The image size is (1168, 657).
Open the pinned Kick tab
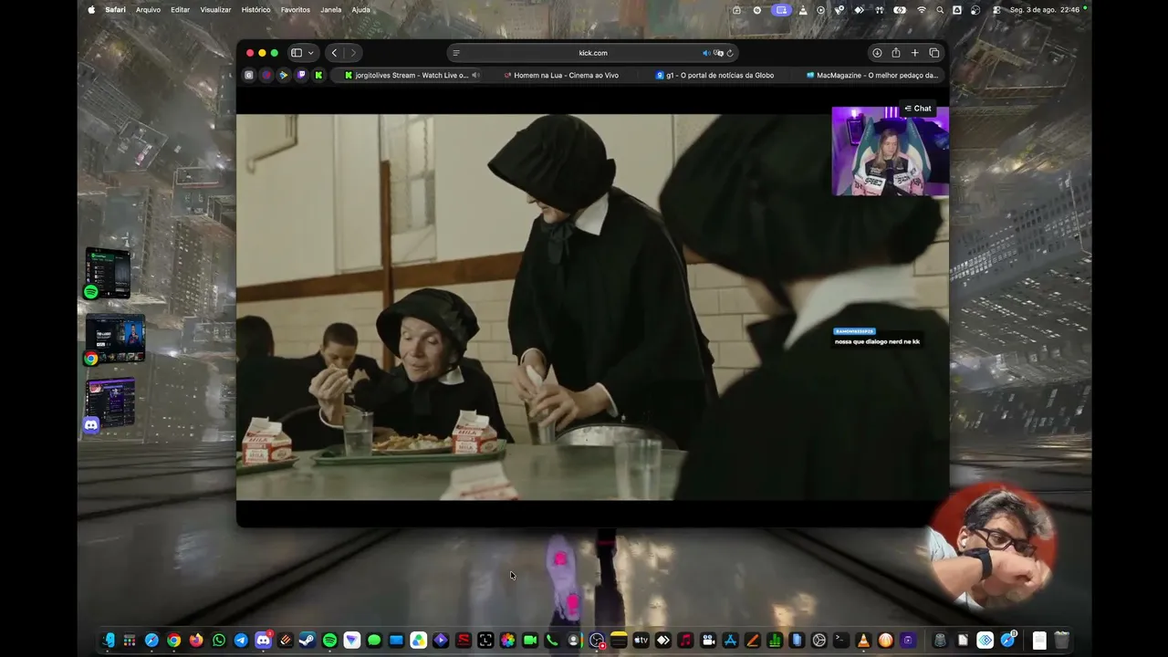click(318, 75)
